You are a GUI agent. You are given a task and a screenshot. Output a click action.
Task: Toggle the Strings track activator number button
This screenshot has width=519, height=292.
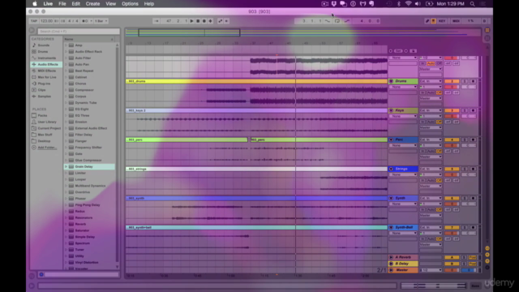coord(452,169)
